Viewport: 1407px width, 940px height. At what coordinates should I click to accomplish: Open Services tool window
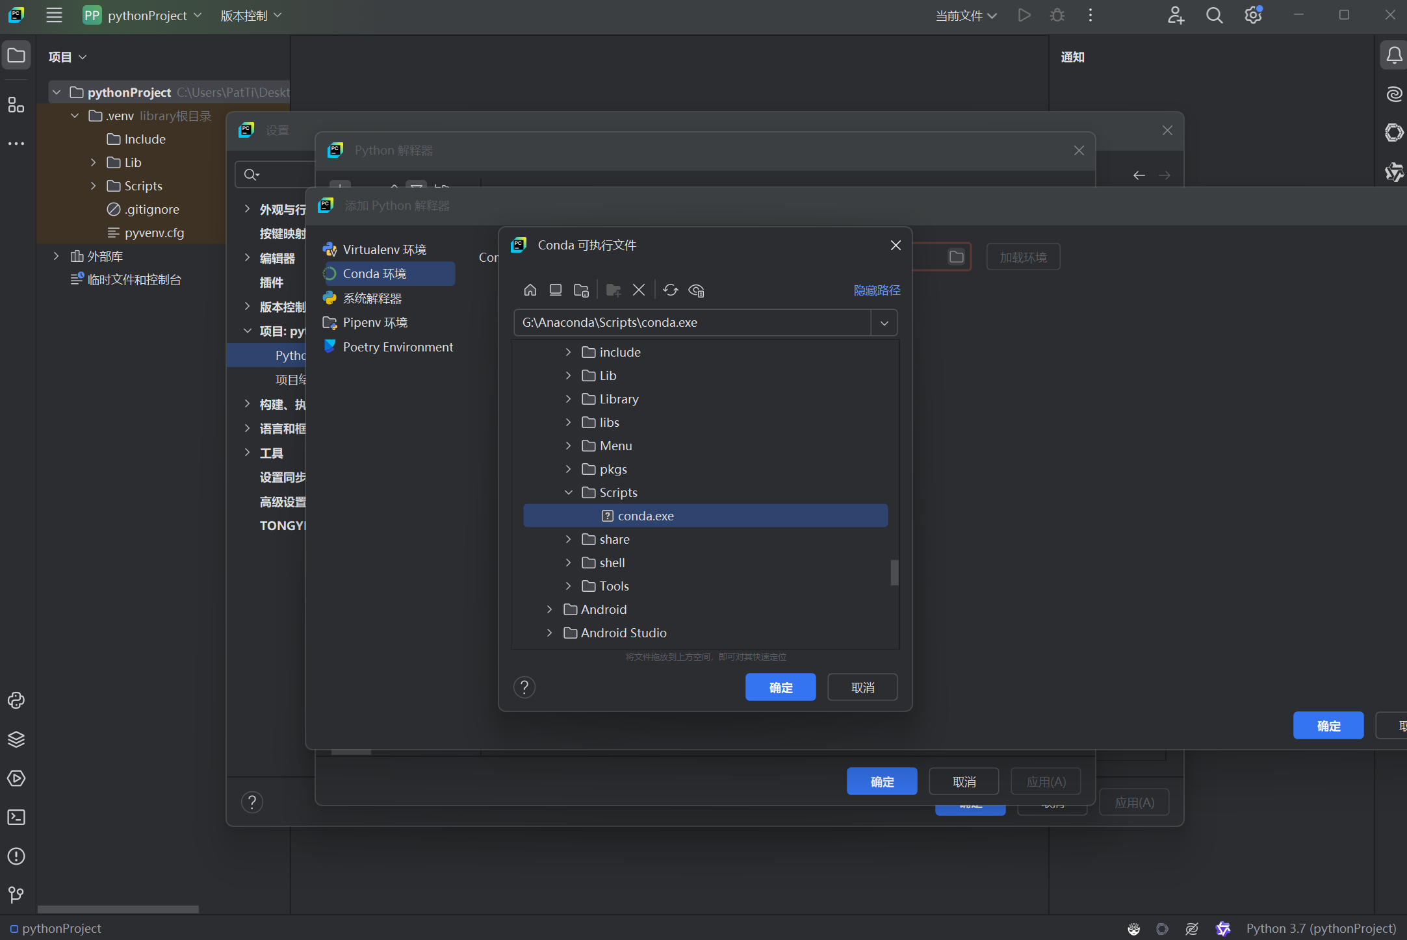coord(16,778)
